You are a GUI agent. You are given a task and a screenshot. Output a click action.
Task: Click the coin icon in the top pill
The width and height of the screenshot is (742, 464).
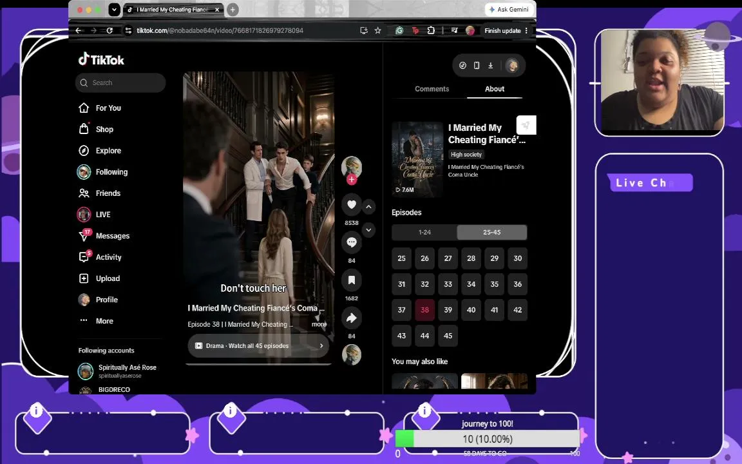coord(463,65)
